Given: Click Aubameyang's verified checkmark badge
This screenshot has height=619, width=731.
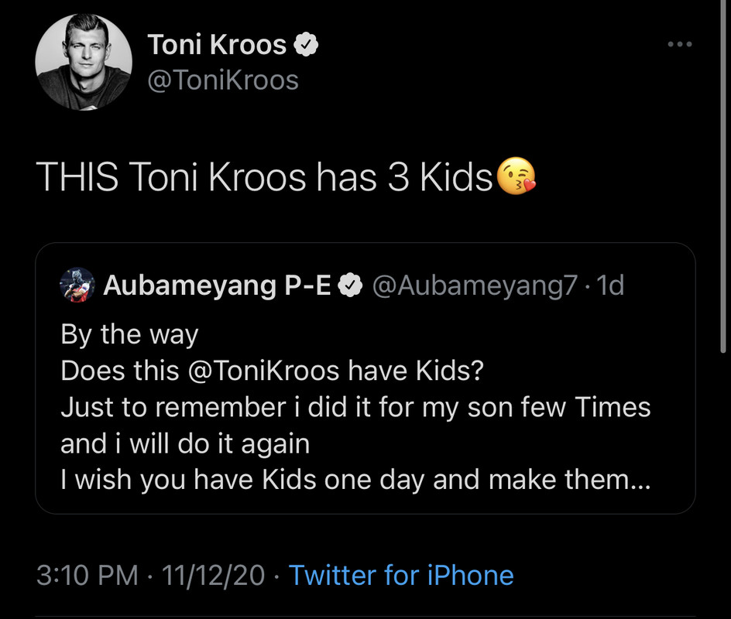Looking at the screenshot, I should coord(352,286).
